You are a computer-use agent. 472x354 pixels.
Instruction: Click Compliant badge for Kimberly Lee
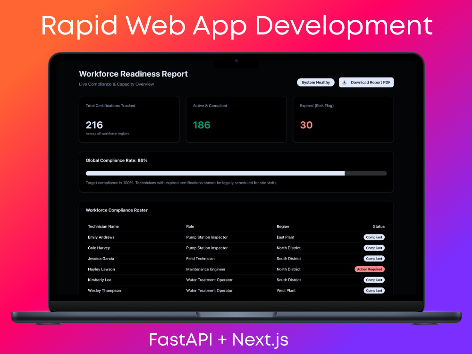[x=374, y=280]
